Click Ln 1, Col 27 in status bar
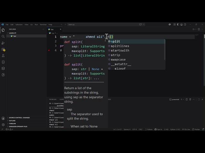The height and width of the screenshot is (153, 205). pyautogui.click(x=118, y=129)
